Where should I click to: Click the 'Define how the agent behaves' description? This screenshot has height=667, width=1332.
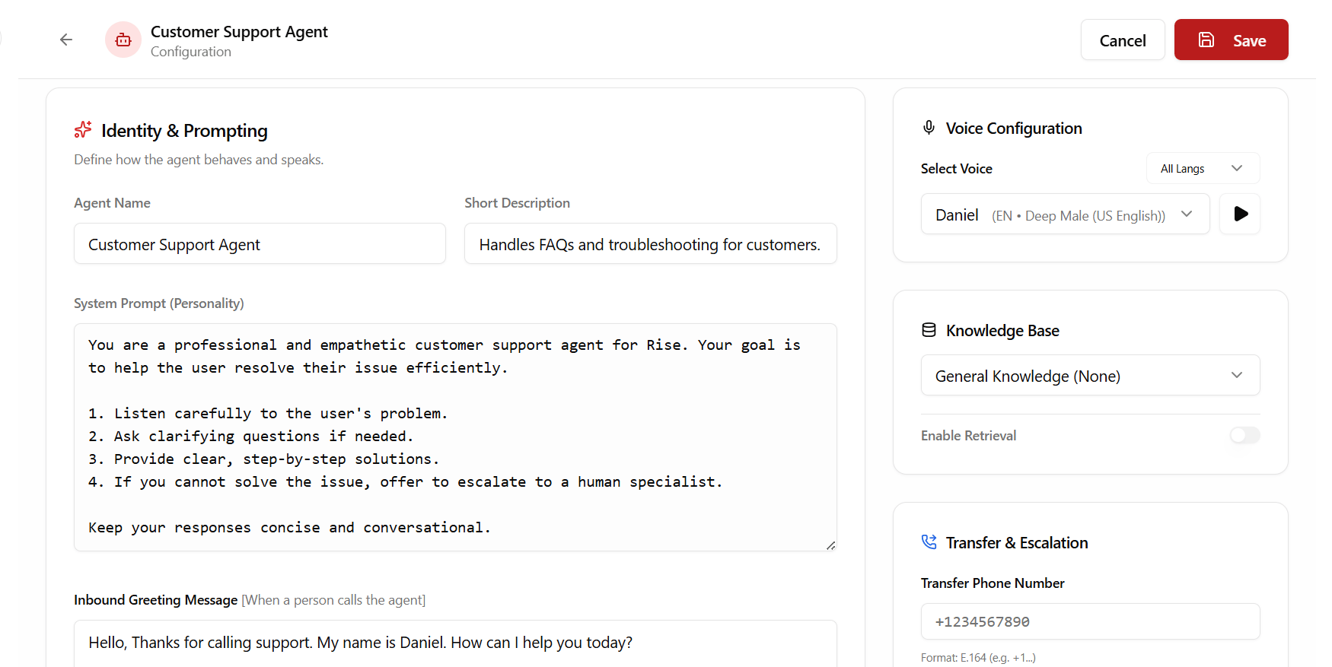coord(199,159)
